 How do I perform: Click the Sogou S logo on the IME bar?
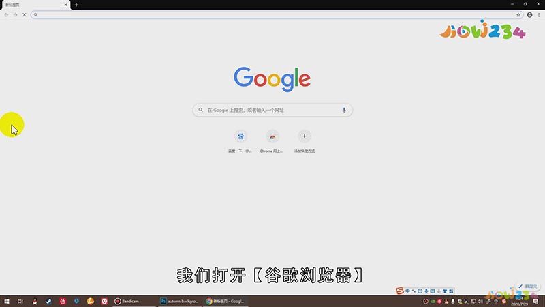coord(400,291)
